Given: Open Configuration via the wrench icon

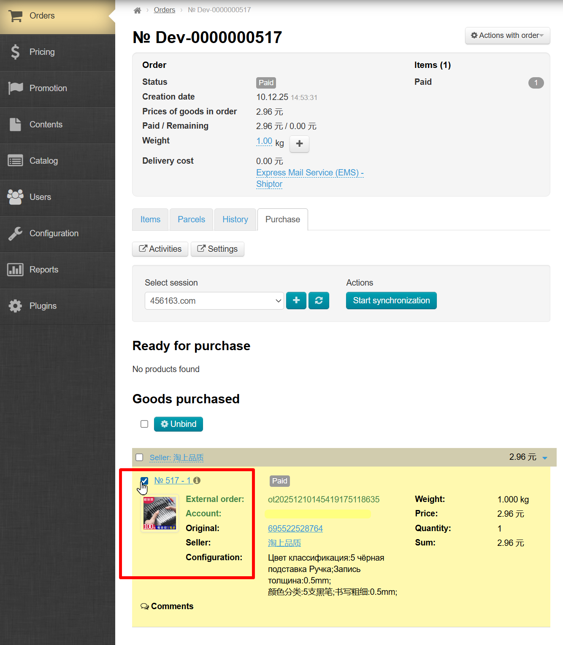Looking at the screenshot, I should 15,233.
